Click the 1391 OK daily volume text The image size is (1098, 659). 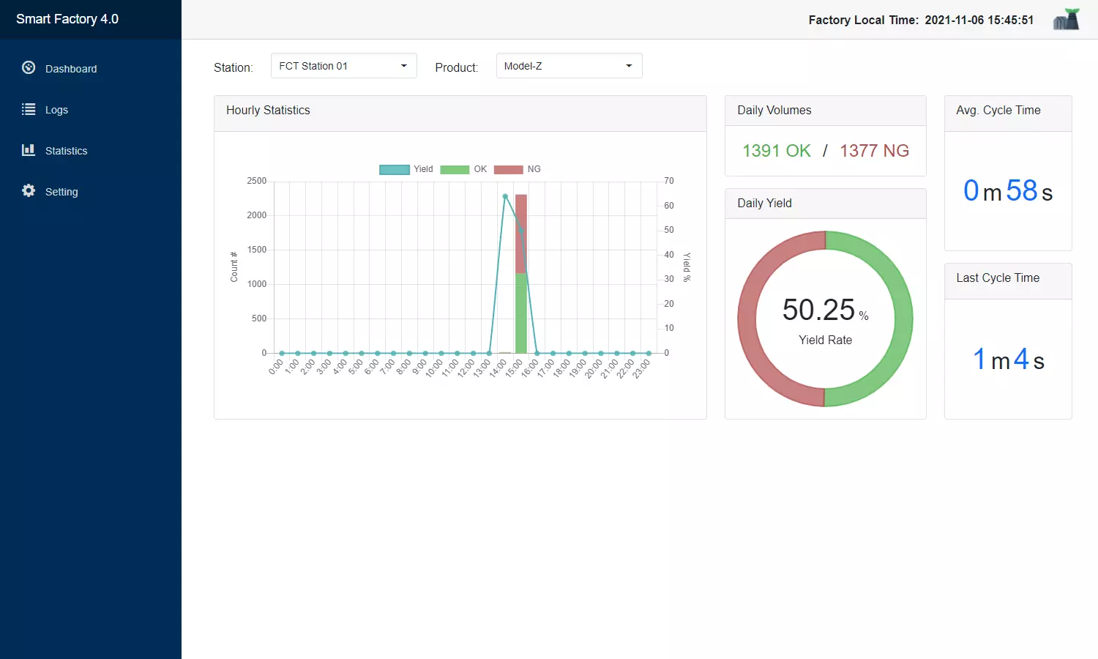[x=777, y=151]
